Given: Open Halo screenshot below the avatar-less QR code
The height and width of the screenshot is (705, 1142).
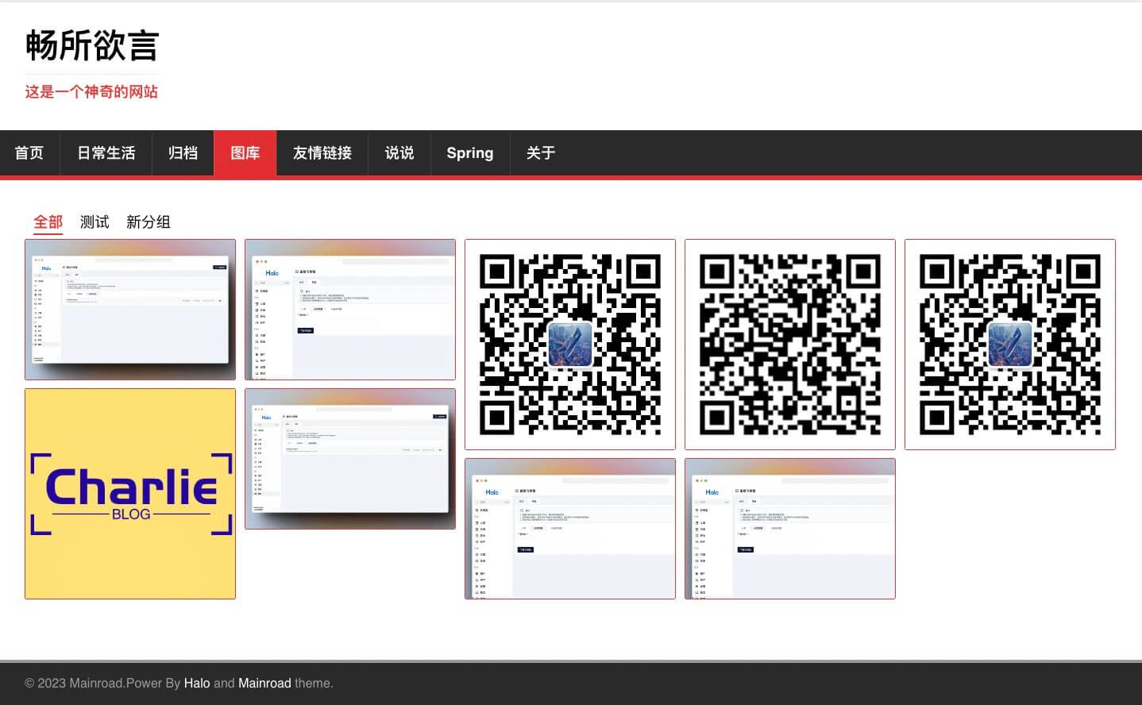Looking at the screenshot, I should (789, 528).
